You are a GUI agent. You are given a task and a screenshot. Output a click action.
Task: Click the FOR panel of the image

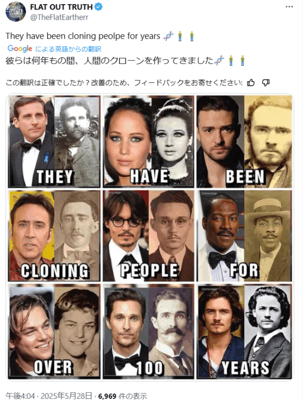pos(244,236)
